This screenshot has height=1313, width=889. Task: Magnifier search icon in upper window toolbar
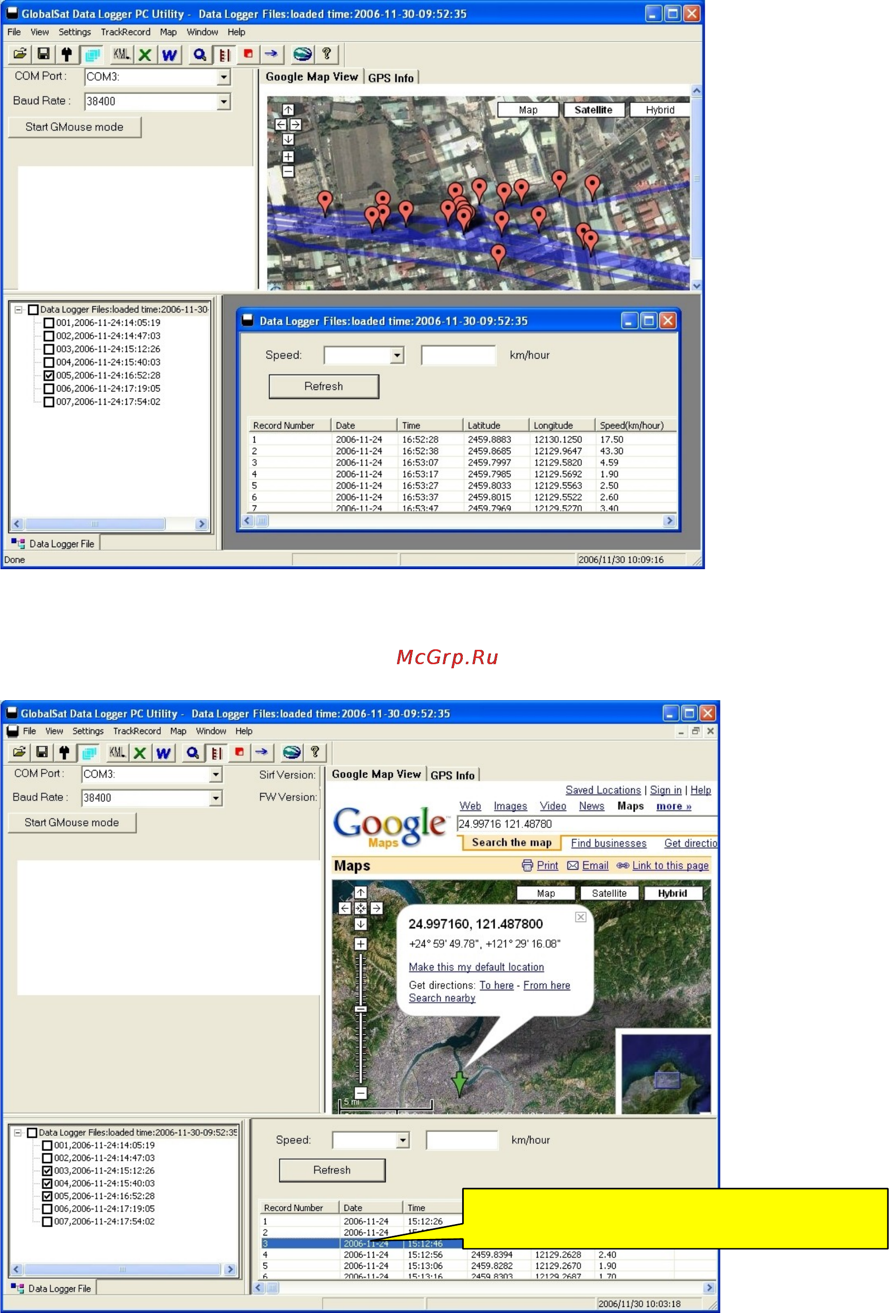pyautogui.click(x=199, y=54)
